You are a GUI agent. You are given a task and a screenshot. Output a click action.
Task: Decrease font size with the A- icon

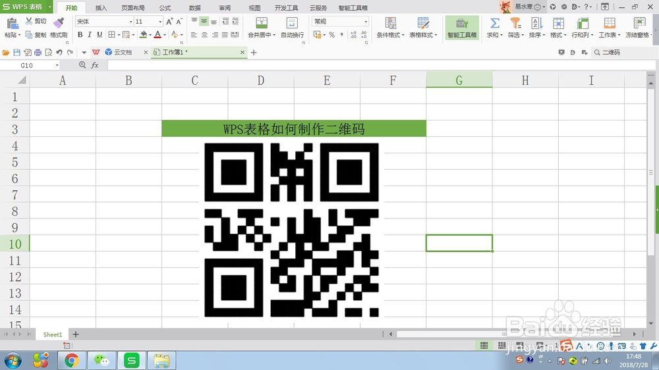click(x=179, y=22)
